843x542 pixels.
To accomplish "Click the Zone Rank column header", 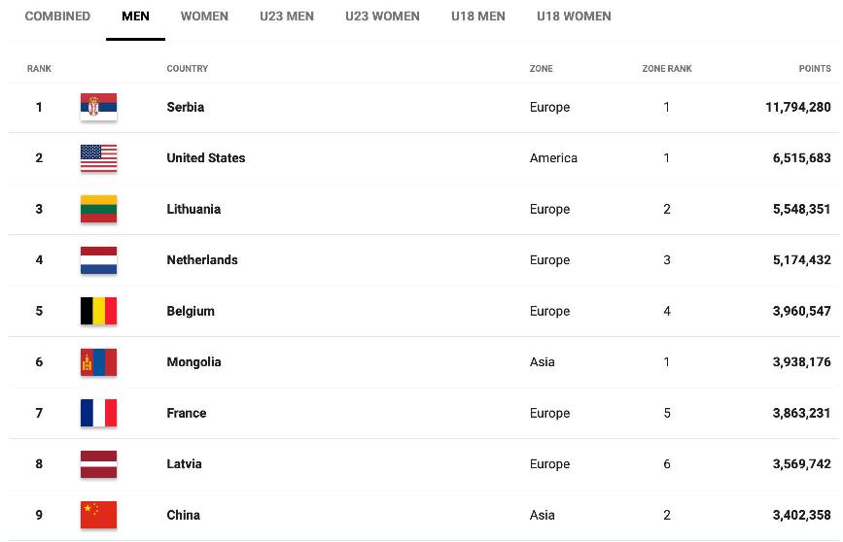I will [x=667, y=69].
